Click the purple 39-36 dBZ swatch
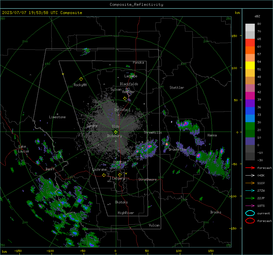This screenshot has width=273, height=255. pos(250,103)
